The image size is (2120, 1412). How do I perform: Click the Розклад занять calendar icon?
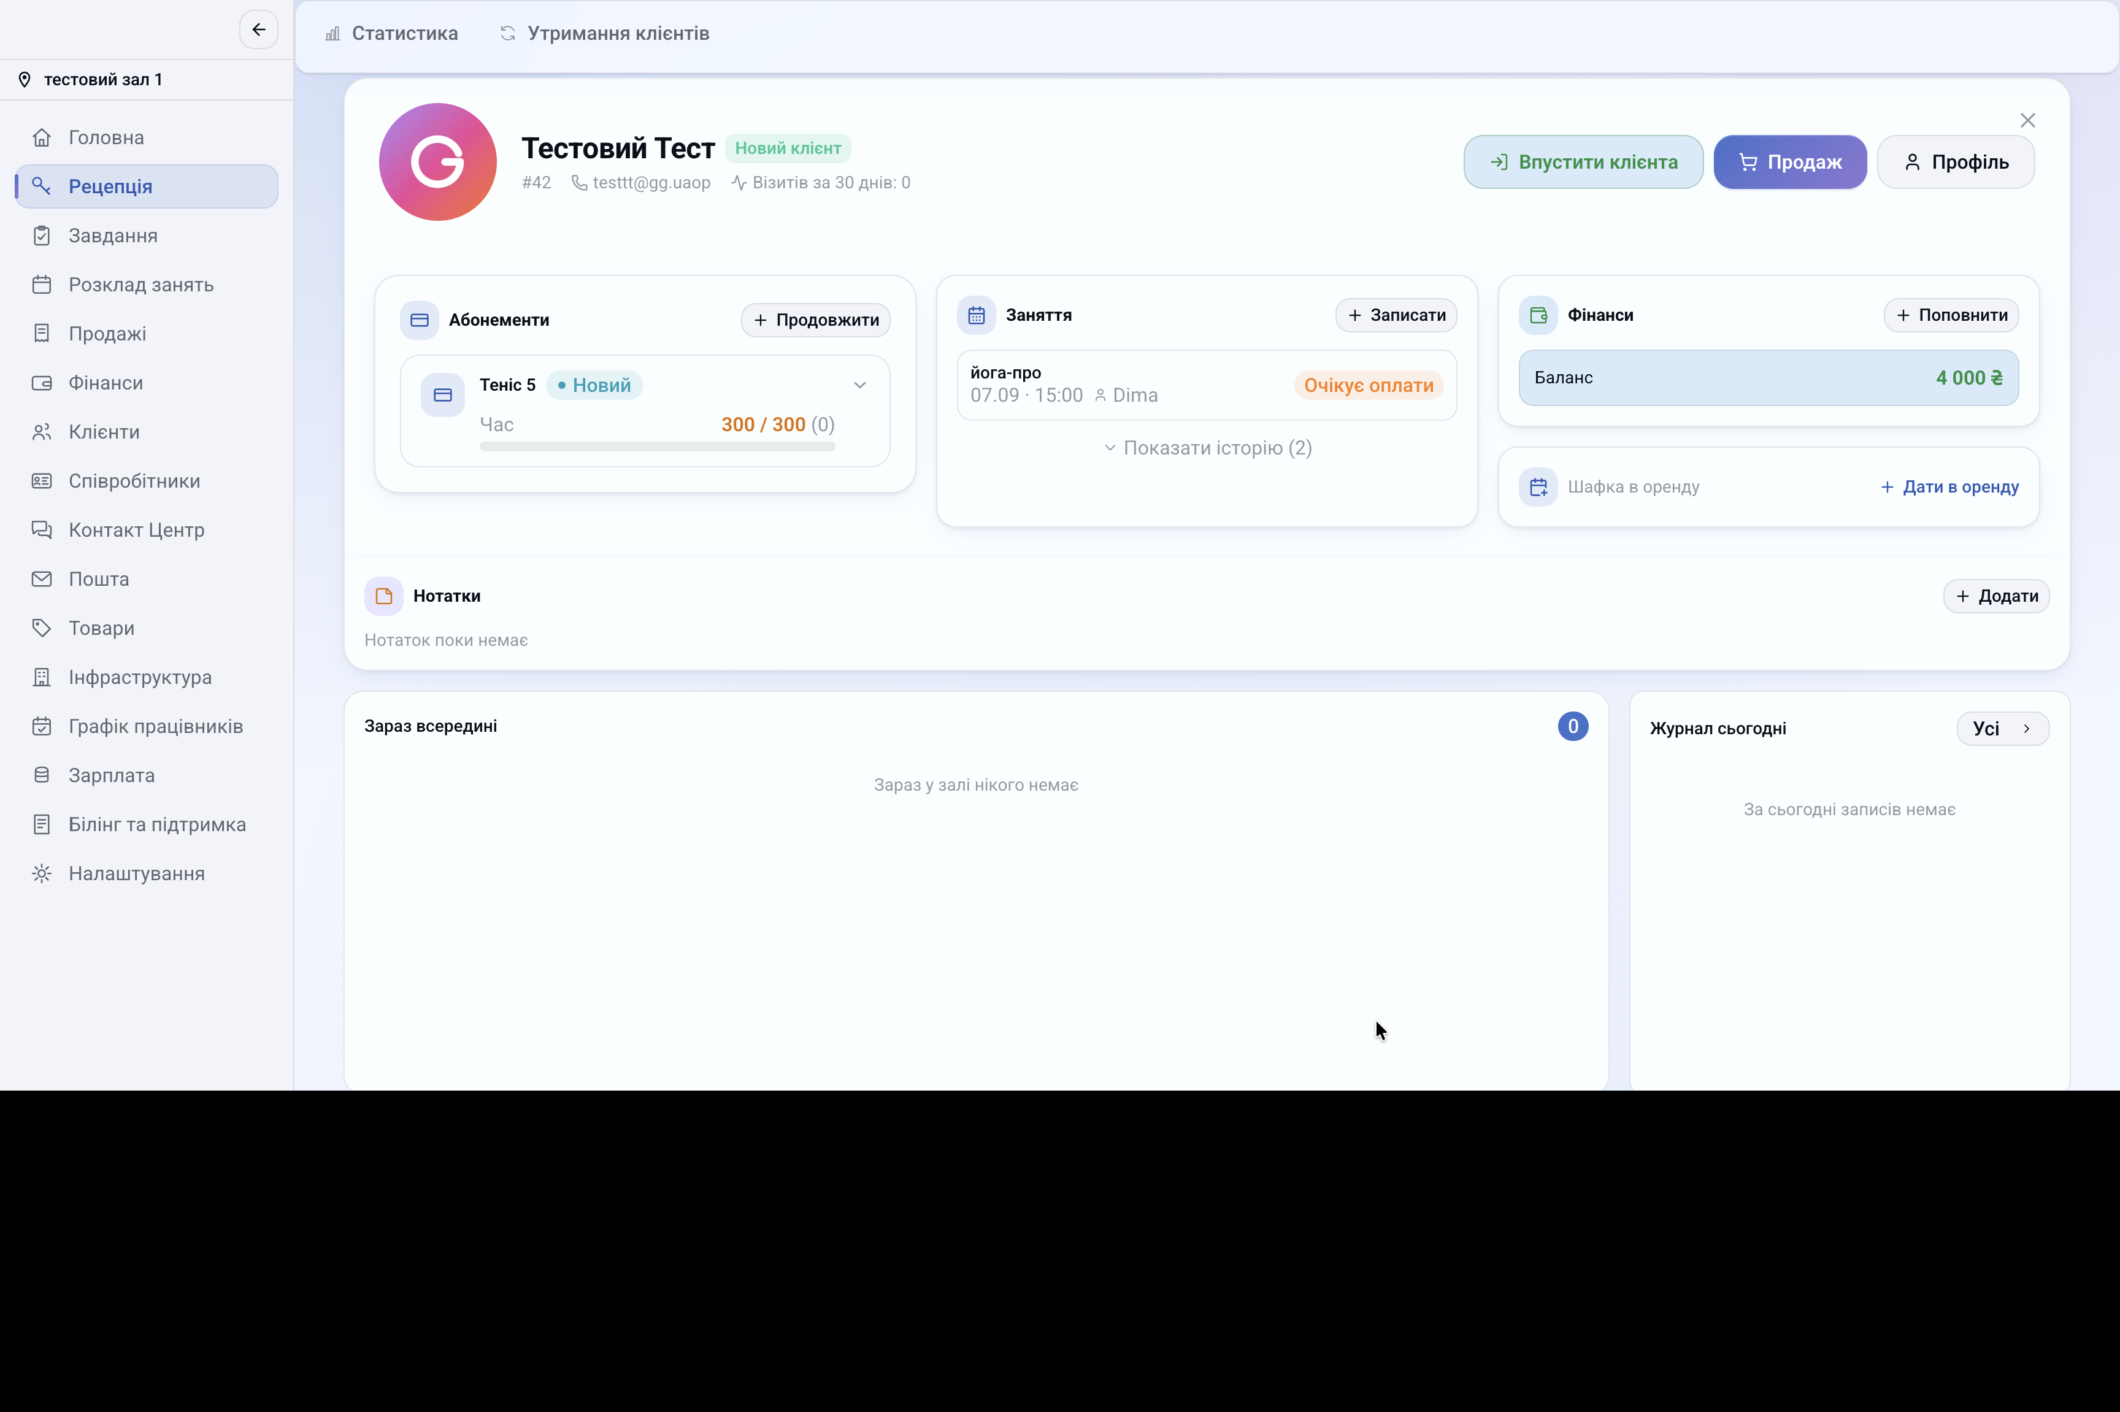pos(42,285)
